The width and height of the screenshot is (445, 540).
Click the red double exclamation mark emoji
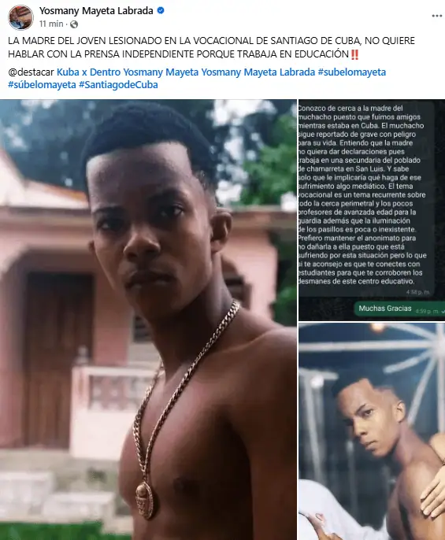(354, 54)
